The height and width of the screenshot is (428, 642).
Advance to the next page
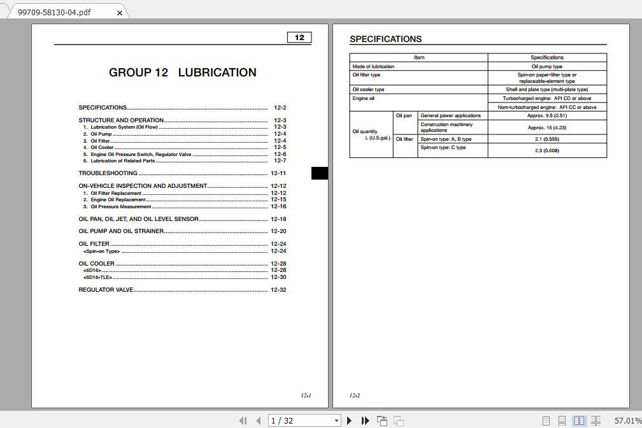pyautogui.click(x=349, y=420)
